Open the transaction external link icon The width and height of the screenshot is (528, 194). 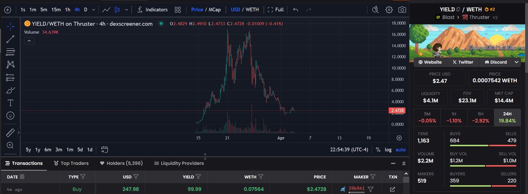(392, 190)
